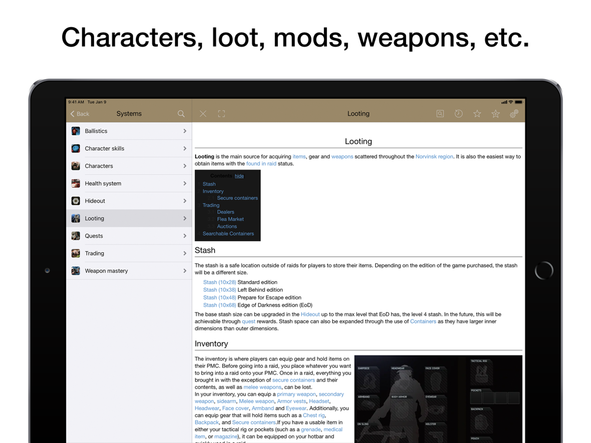This screenshot has width=591, height=443.
Task: Jump to Secure containers in contents
Action: (x=238, y=198)
